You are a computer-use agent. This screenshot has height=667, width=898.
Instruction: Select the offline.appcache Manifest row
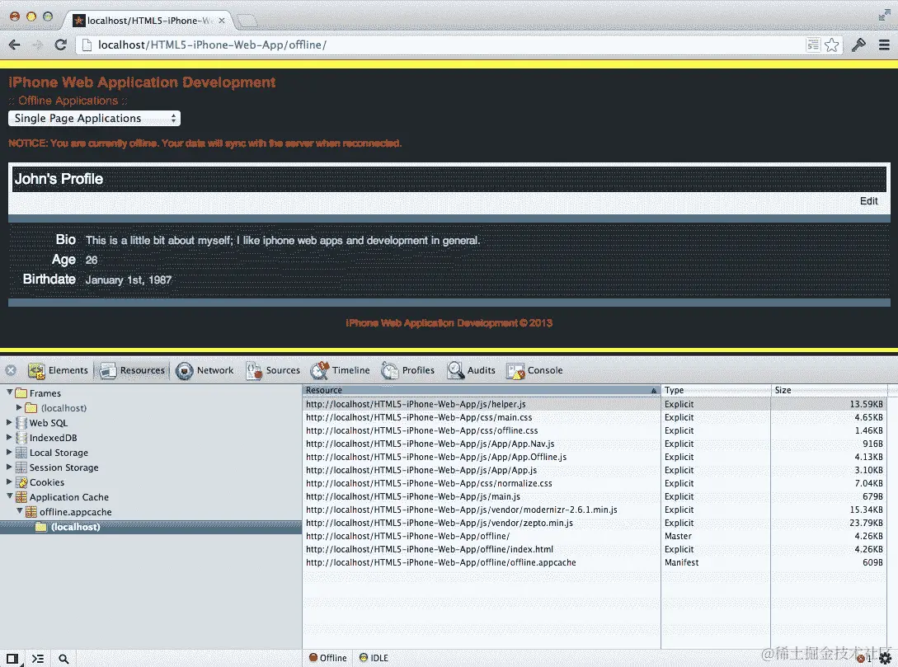pos(595,562)
